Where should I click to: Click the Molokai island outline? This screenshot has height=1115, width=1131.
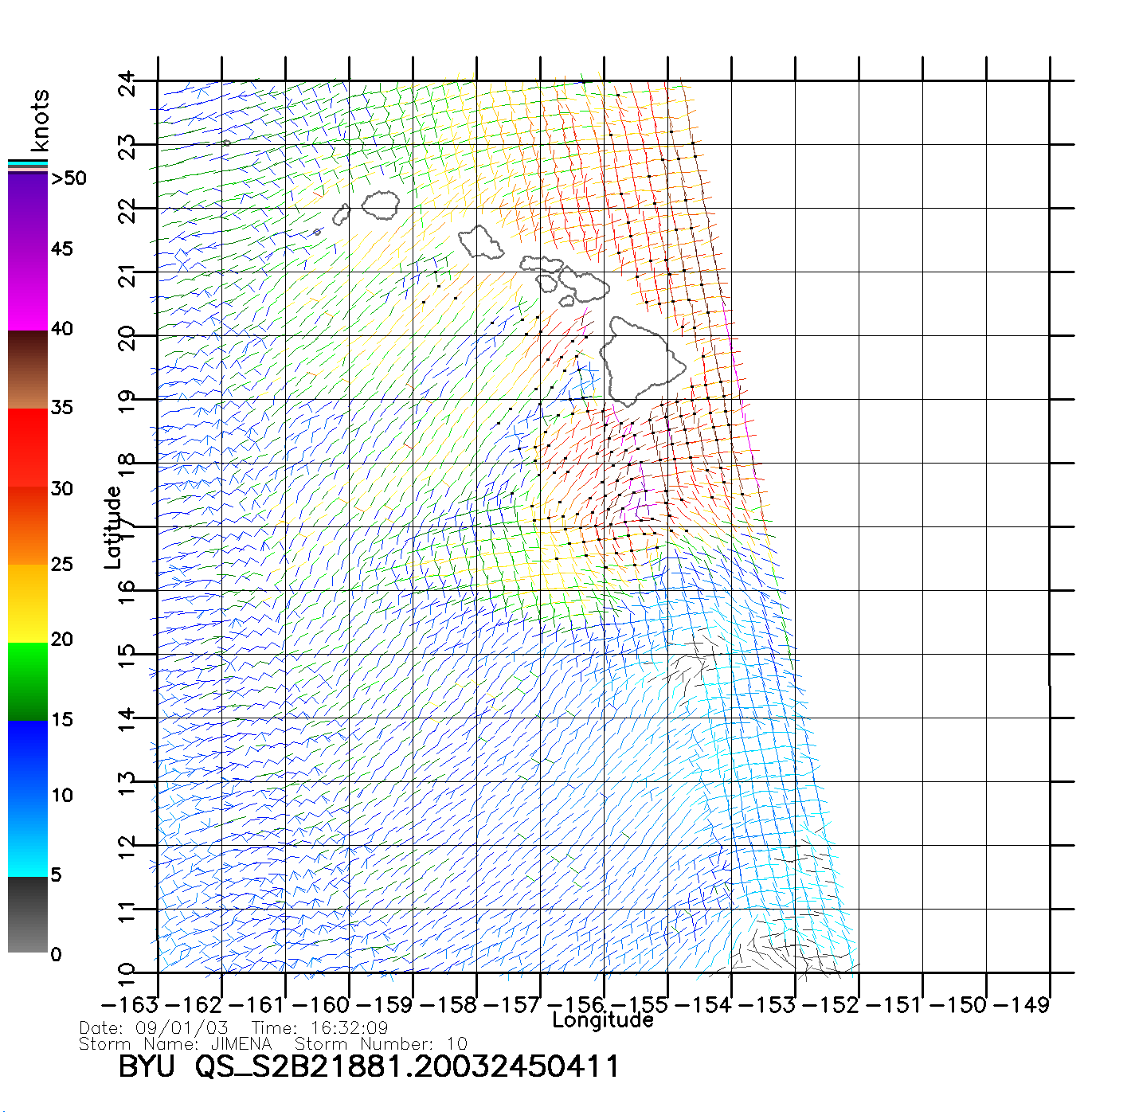point(542,264)
